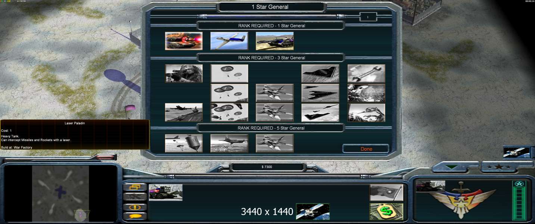Viewport: 535px width, 224px height.
Task: Click 'Build at: War Factory' tooltip line
Action: (x=17, y=147)
